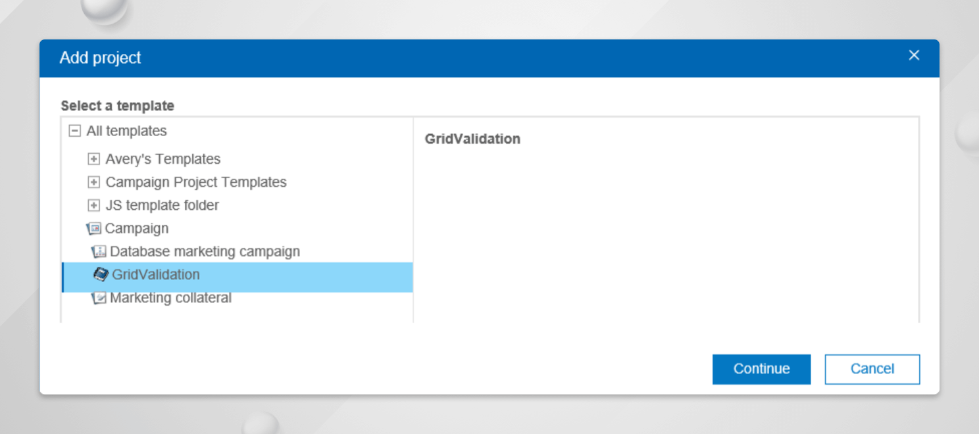Image resolution: width=979 pixels, height=434 pixels.
Task: Click the Continue button
Action: [x=761, y=369]
